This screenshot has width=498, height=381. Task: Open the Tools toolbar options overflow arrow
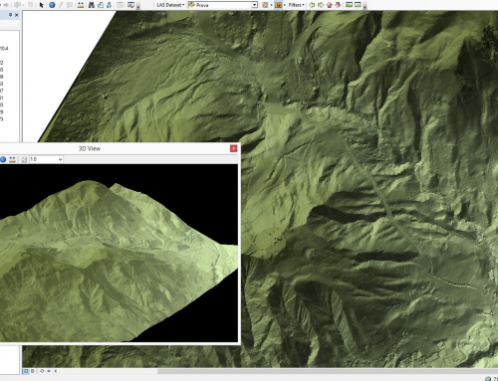(138, 6)
